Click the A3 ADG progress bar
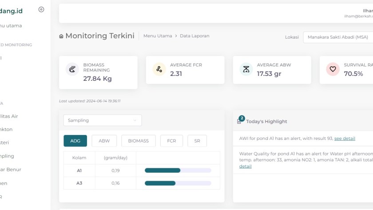This screenshot has height=210, width=373. click(x=178, y=183)
